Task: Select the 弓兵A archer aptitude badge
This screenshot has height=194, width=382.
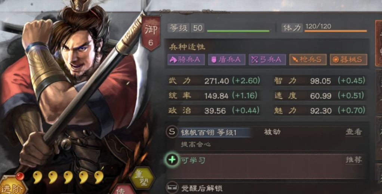Action: (x=267, y=60)
